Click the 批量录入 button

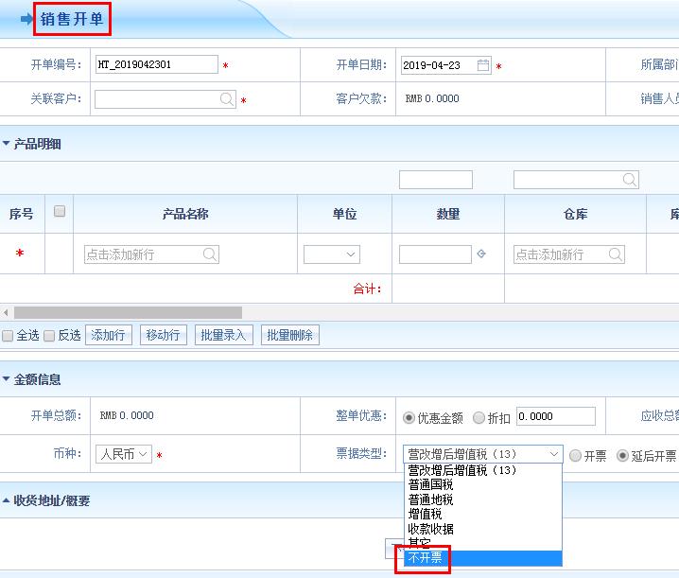tap(224, 335)
